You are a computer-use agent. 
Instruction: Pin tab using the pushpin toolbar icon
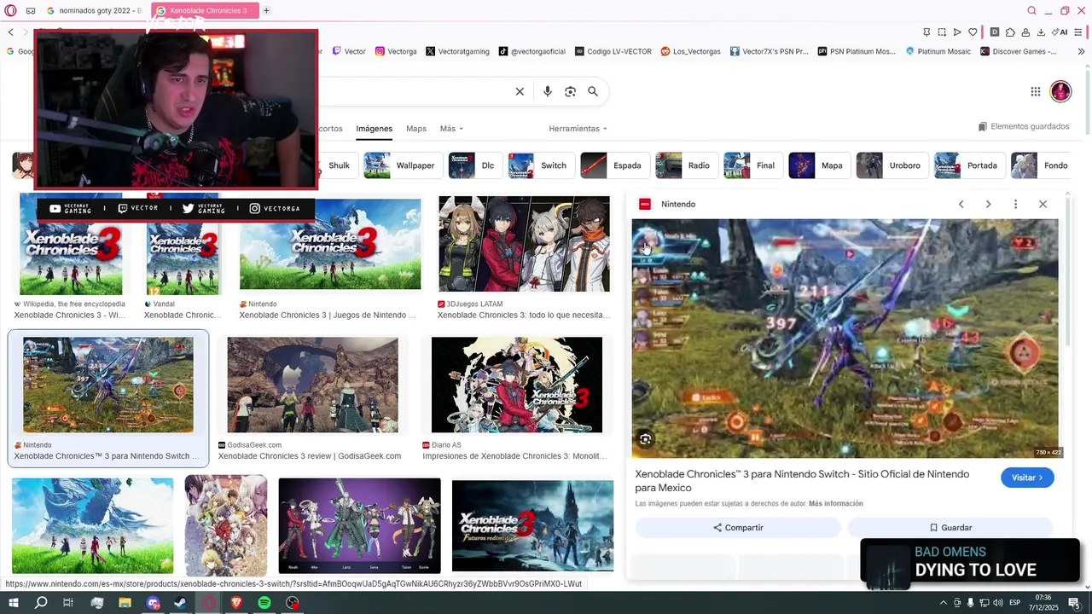pyautogui.click(x=926, y=32)
